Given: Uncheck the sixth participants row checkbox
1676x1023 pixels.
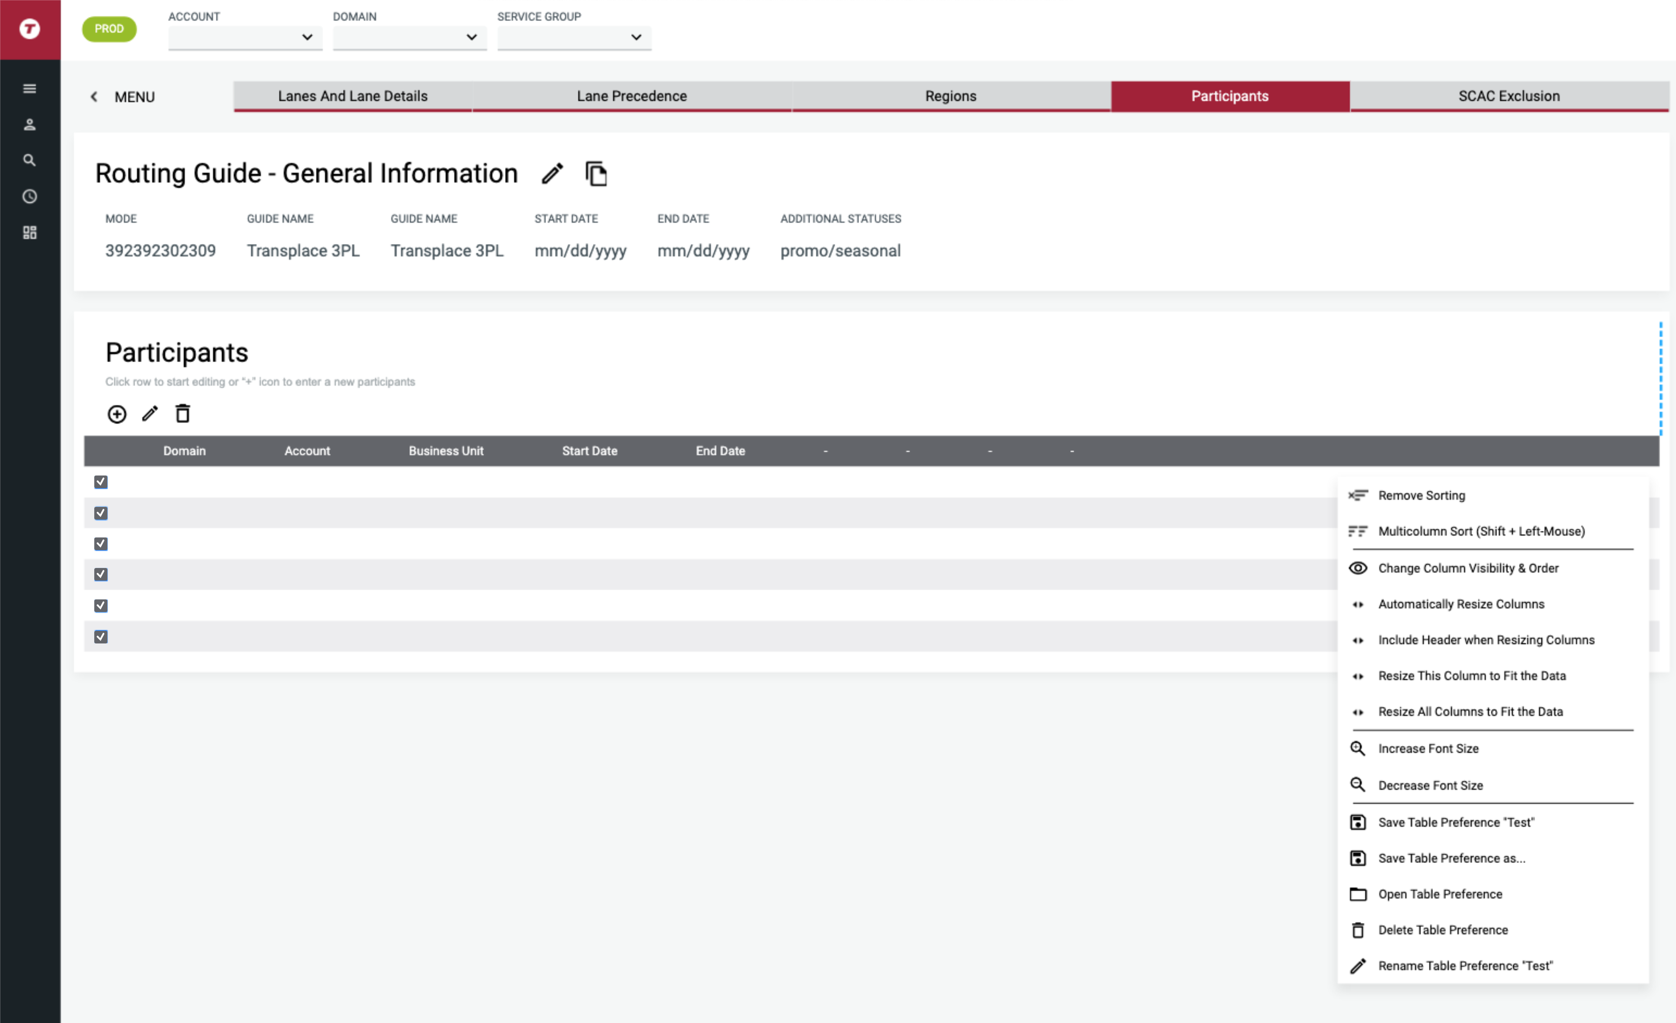Looking at the screenshot, I should pos(101,637).
